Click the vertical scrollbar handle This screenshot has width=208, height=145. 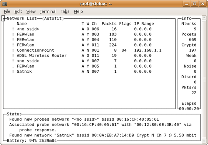pos(204,79)
